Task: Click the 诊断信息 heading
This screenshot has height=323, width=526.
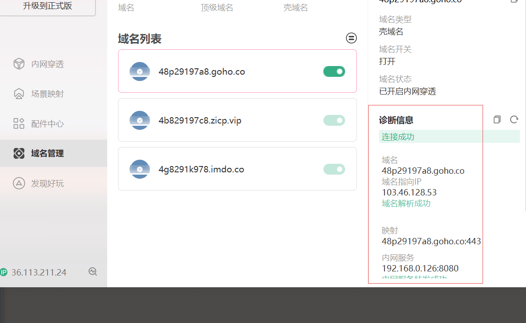Action: [x=396, y=120]
